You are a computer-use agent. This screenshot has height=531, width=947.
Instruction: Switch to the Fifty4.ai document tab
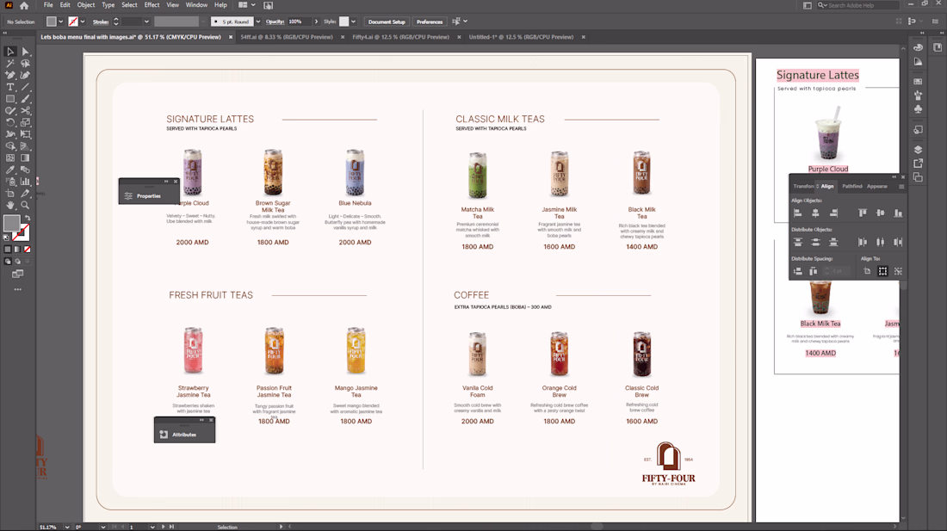coord(400,37)
